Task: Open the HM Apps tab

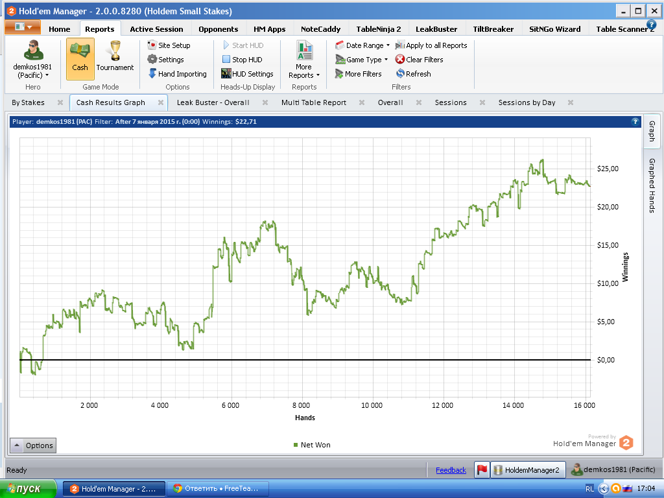Action: pyautogui.click(x=269, y=29)
